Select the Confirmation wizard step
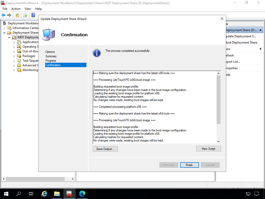 (65, 65)
